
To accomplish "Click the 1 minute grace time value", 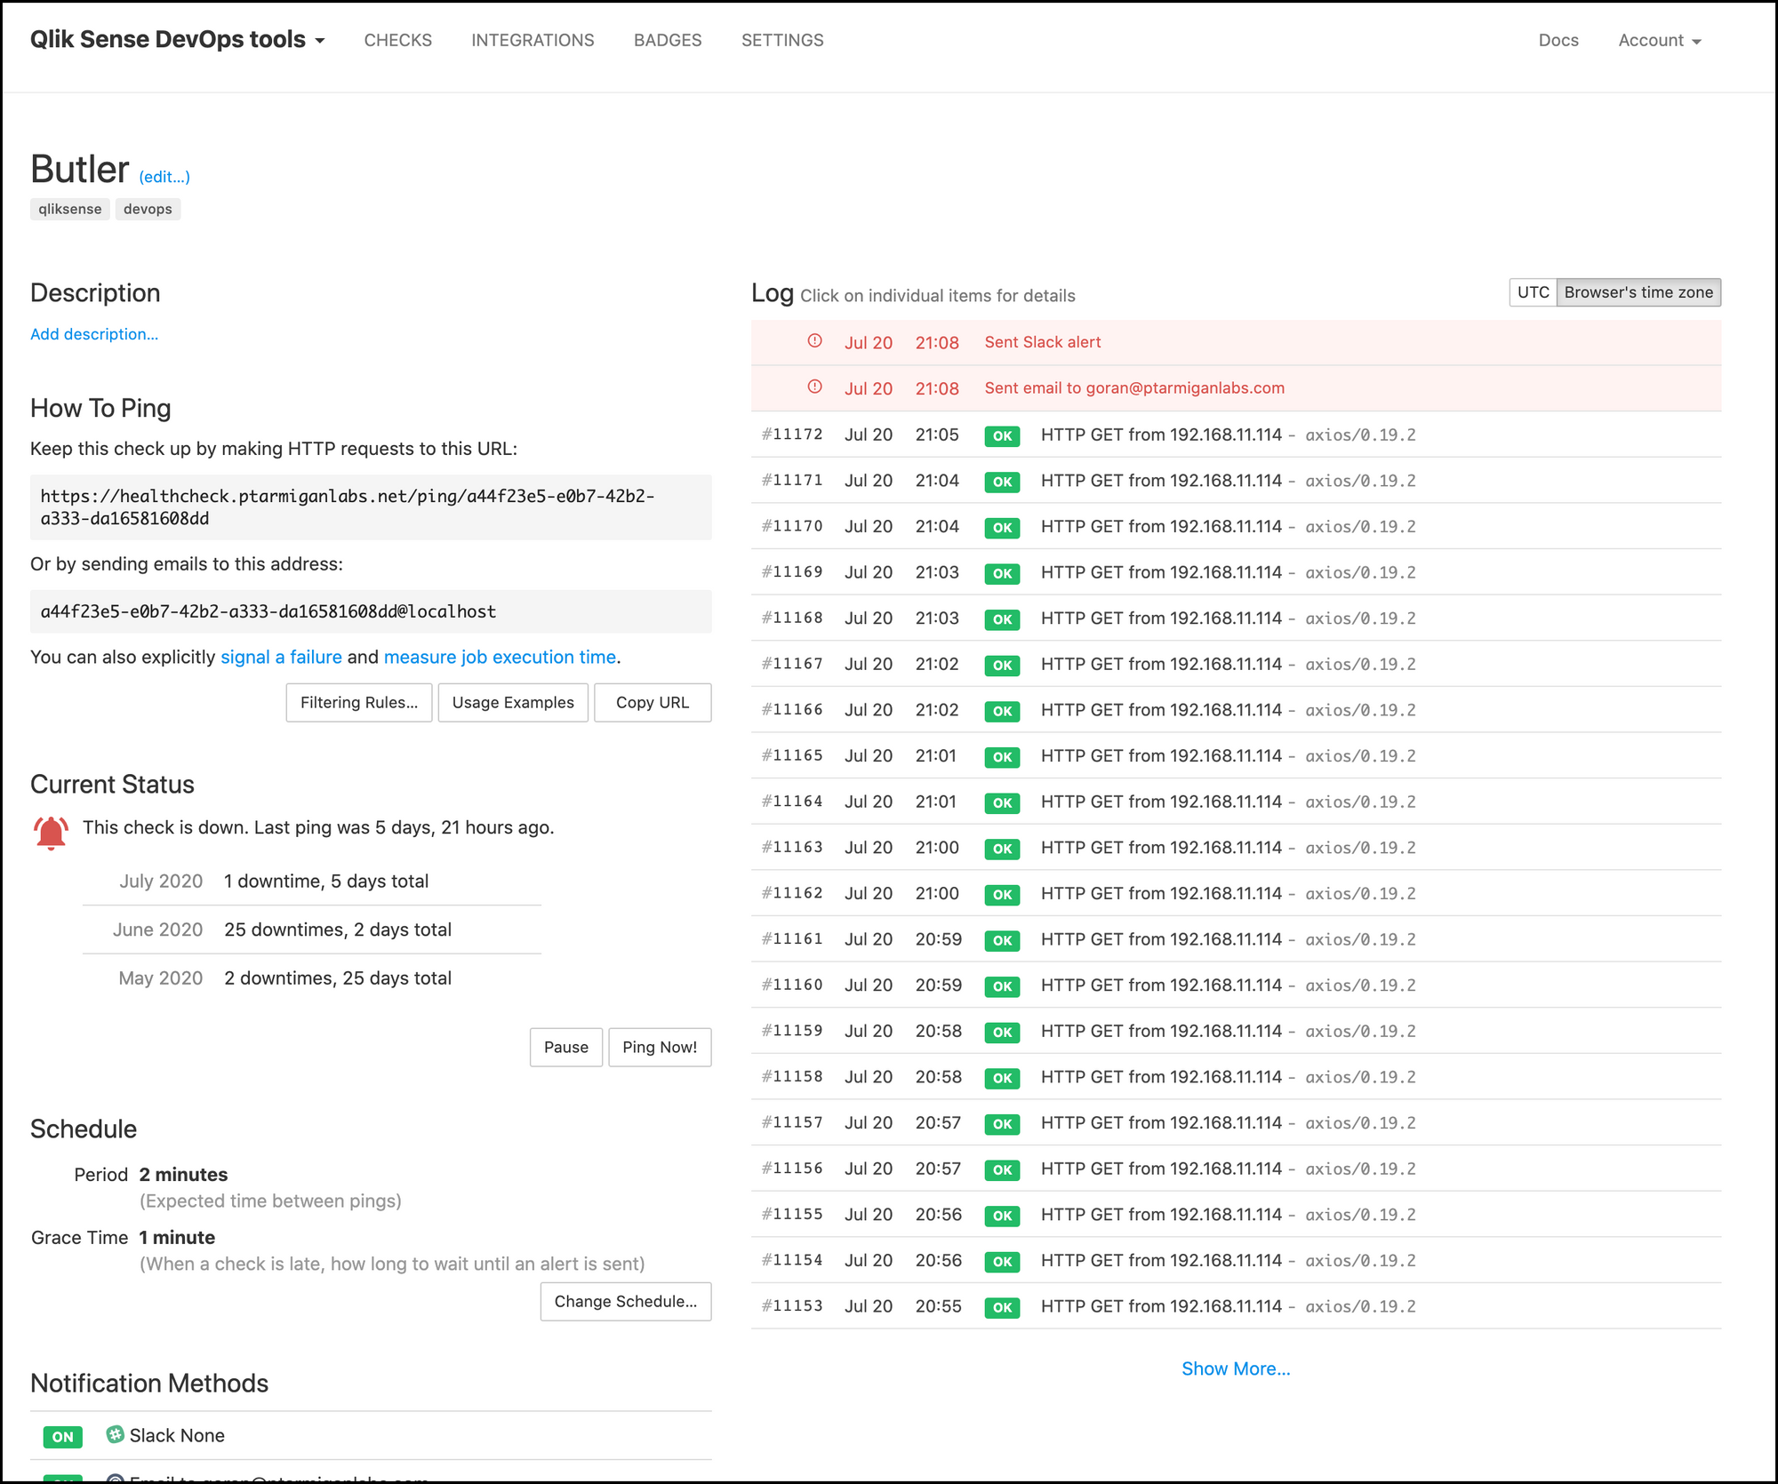I will [x=177, y=1238].
